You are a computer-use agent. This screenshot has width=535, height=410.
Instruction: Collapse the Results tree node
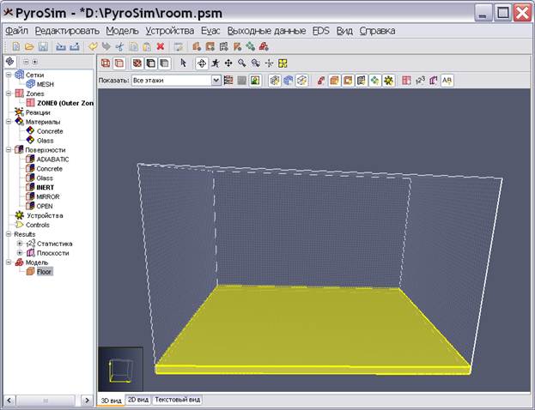click(9, 234)
